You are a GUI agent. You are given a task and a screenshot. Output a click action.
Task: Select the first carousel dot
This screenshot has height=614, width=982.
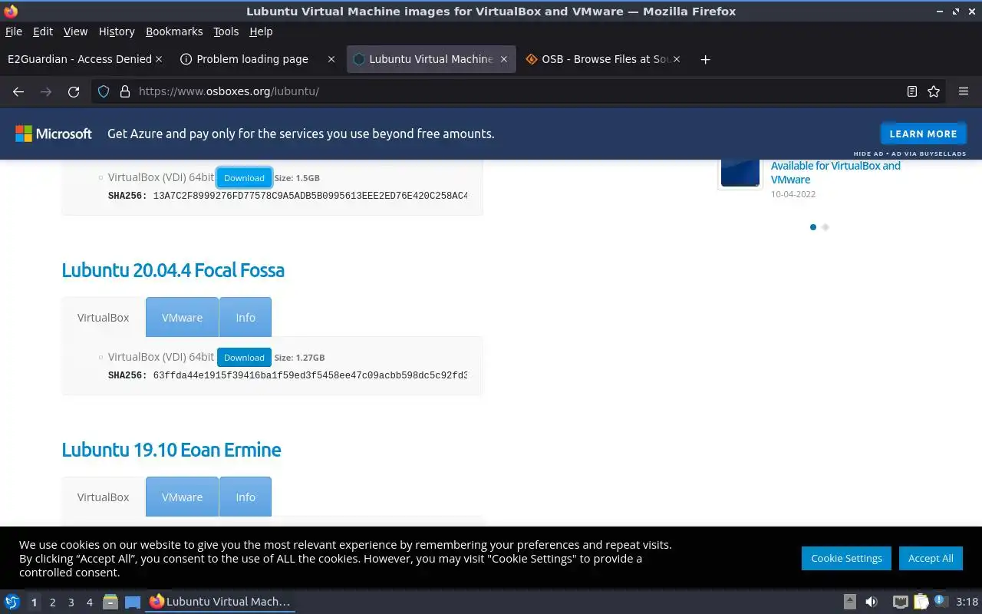click(813, 227)
